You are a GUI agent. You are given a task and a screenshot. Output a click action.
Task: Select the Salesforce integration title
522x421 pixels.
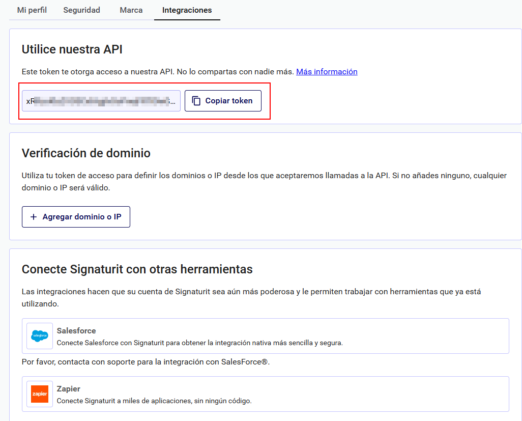76,331
